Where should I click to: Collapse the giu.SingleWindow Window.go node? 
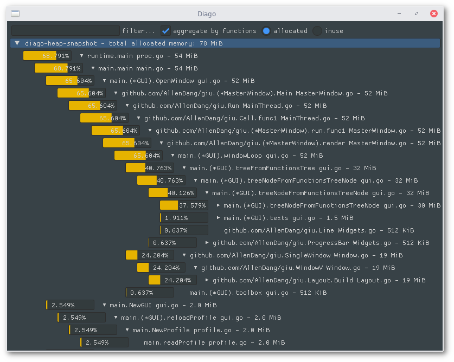pyautogui.click(x=184, y=255)
